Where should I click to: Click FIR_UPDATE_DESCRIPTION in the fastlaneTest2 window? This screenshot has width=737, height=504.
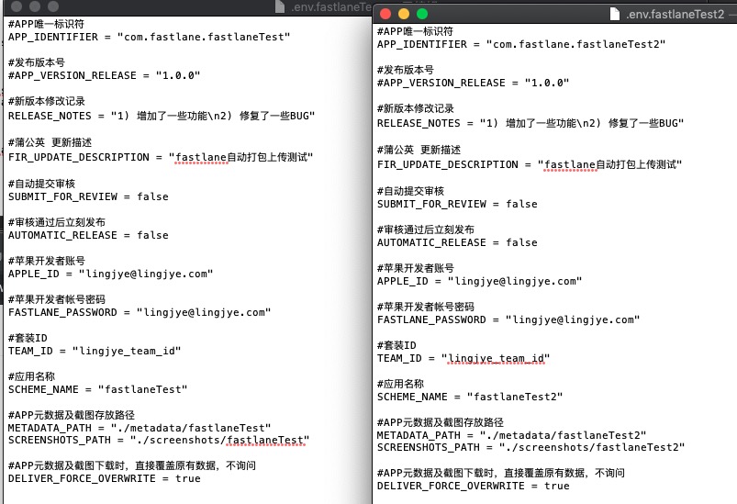coord(448,165)
